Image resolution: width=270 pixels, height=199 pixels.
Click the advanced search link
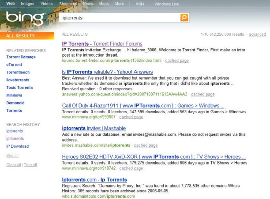(257, 34)
